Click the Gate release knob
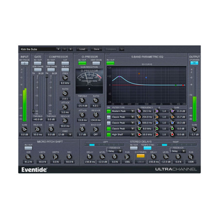The width and height of the screenshot is (219, 219). 37,129
